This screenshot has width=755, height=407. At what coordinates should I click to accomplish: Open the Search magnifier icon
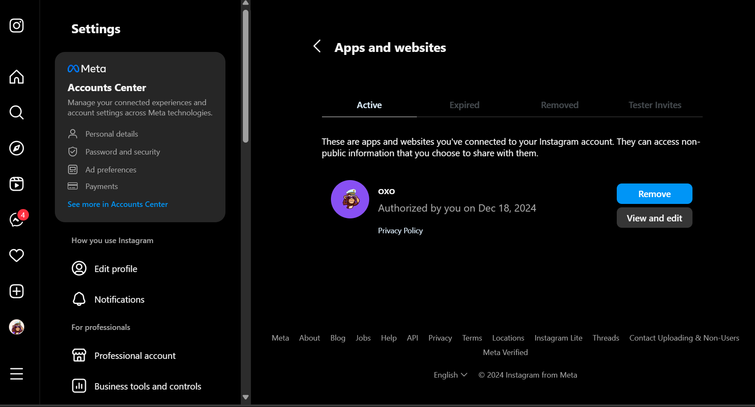(x=17, y=112)
